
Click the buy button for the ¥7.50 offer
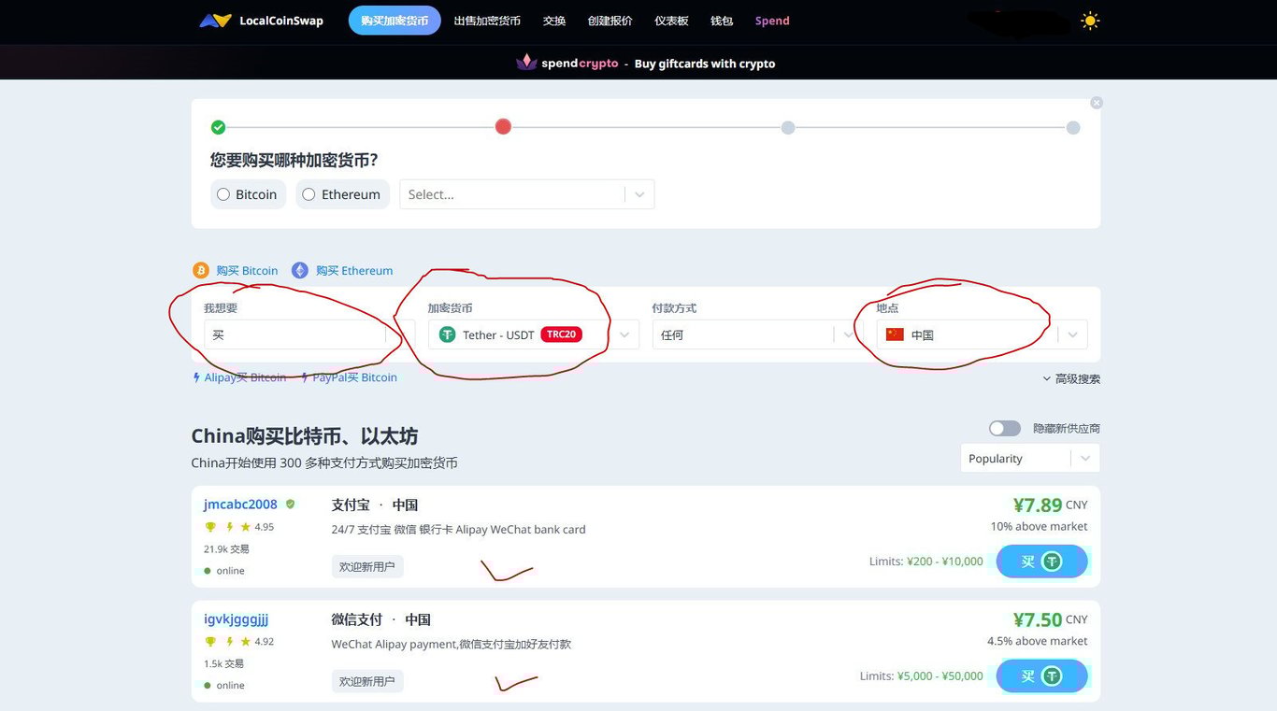(x=1041, y=676)
